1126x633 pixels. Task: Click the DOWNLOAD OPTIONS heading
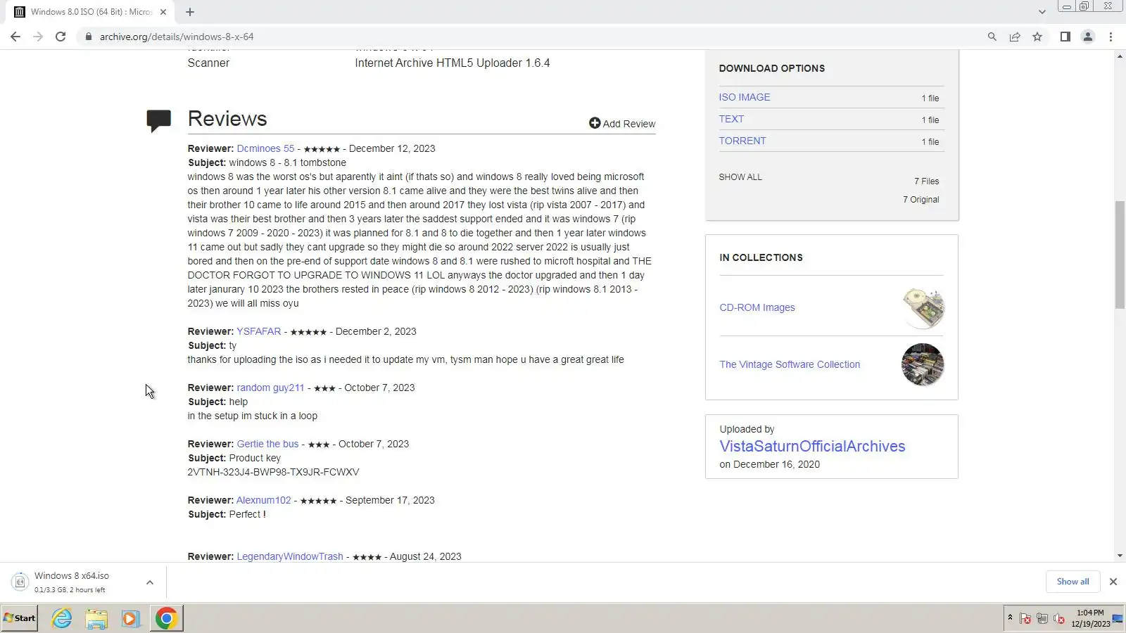click(x=772, y=68)
